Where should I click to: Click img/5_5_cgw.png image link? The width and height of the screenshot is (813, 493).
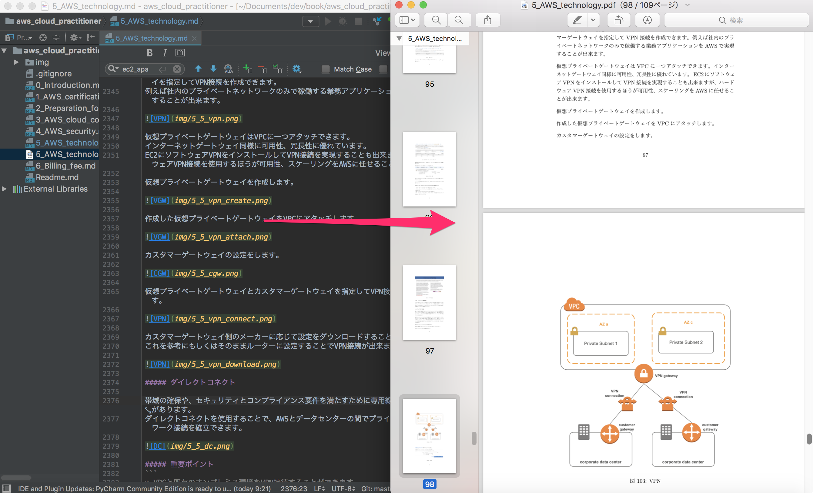click(x=206, y=273)
